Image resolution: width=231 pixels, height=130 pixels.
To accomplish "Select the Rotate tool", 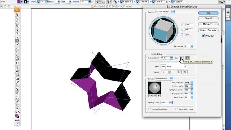I will (x=17, y=52).
